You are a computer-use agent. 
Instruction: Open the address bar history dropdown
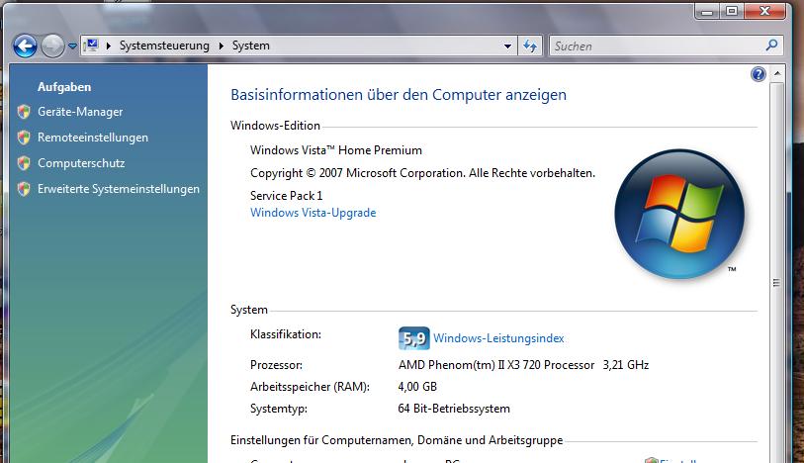click(x=507, y=46)
